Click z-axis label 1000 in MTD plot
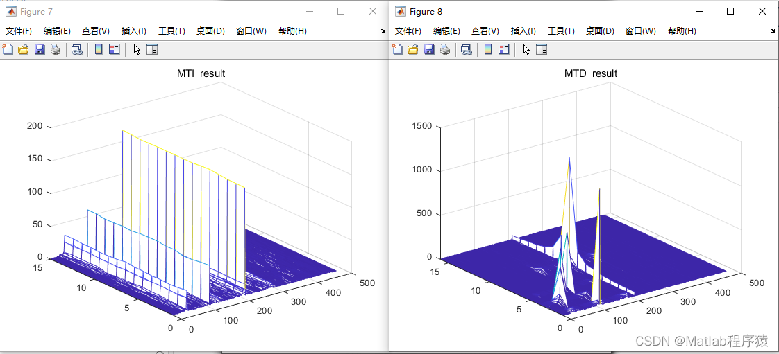Screen dimensions: 779x354 (x=423, y=170)
